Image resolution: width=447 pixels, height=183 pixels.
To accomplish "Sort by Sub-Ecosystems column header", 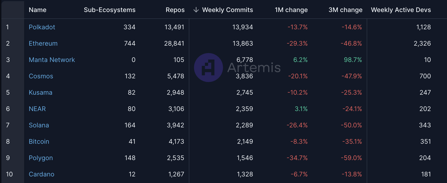I will coord(110,10).
